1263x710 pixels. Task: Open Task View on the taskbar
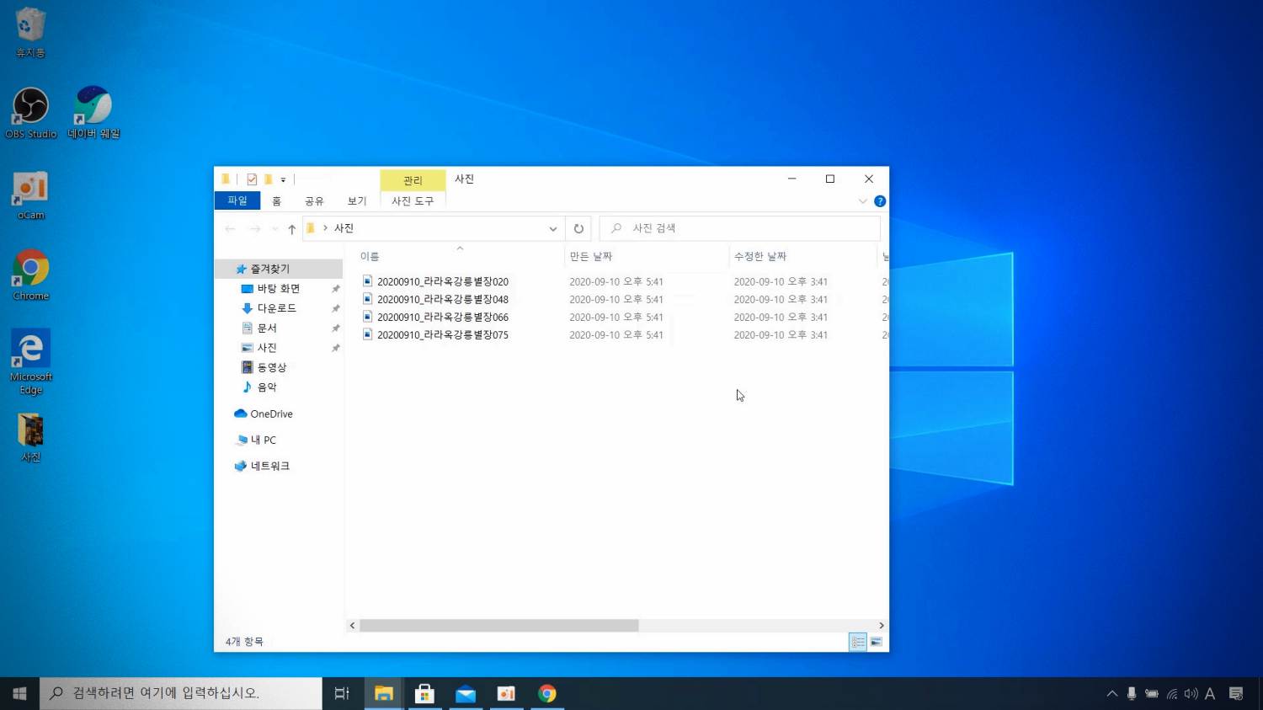point(342,693)
